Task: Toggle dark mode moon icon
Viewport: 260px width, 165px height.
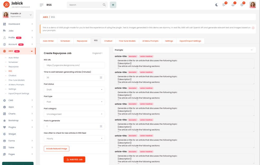Action: click(x=217, y=5)
